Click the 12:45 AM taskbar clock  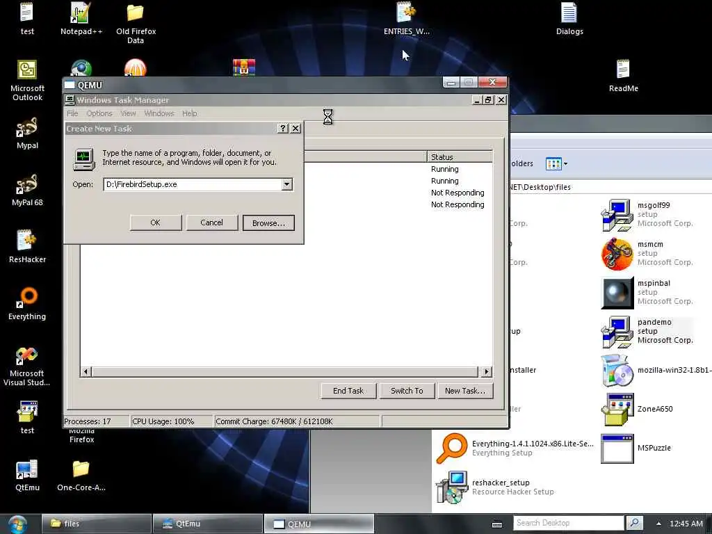pyautogui.click(x=686, y=524)
